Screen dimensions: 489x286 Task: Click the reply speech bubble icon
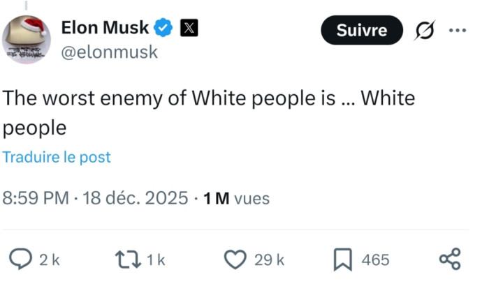22,259
